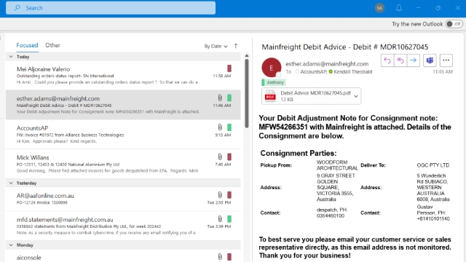The height and width of the screenshot is (262, 466).
Task: Collapse the Yesterday group
Action: pos(11,183)
